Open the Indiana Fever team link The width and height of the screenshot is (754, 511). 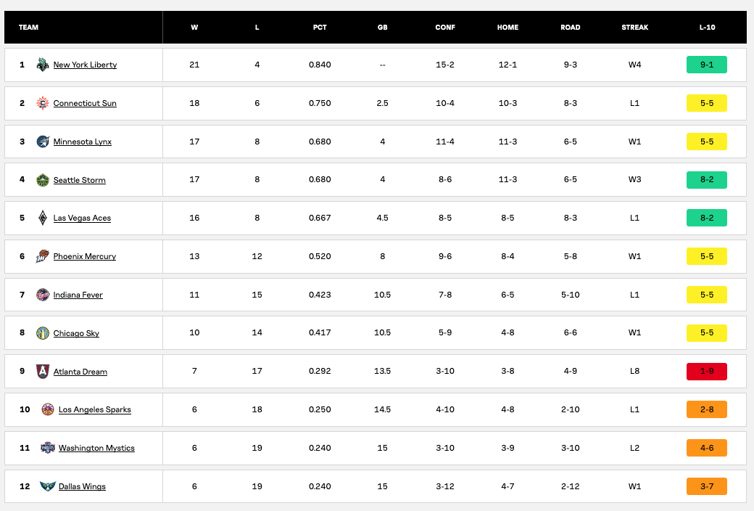coord(78,295)
